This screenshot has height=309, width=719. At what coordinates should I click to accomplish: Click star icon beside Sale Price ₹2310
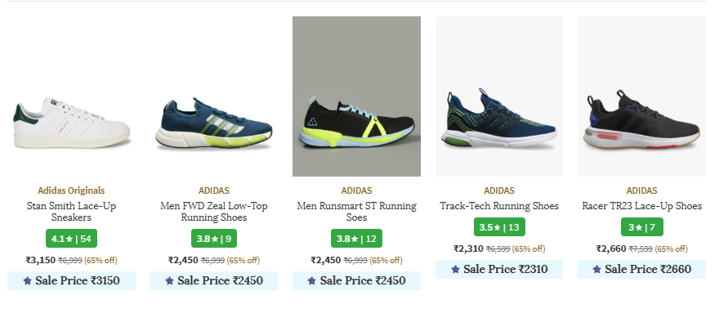[x=455, y=269]
